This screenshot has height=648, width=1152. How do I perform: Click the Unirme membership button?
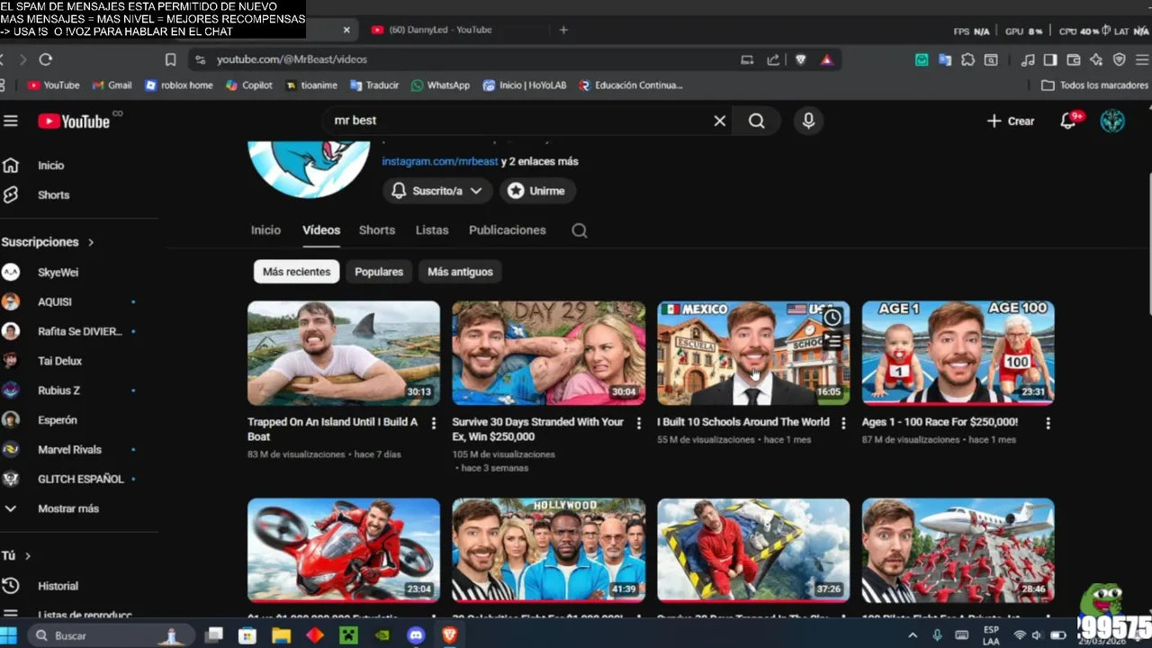[x=537, y=191]
